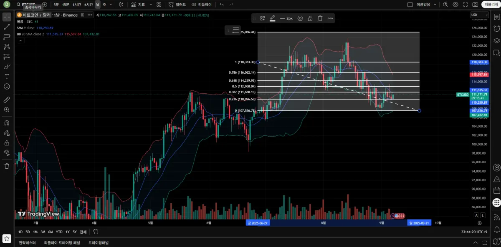Open the USD currency dropdown
This screenshot has width=501, height=247.
479,15
